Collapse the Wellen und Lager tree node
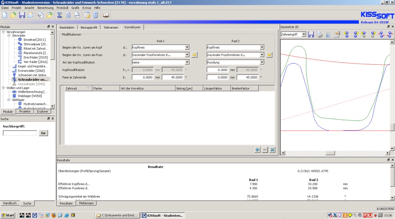This screenshot has height=219, width=395. click(x=3, y=88)
